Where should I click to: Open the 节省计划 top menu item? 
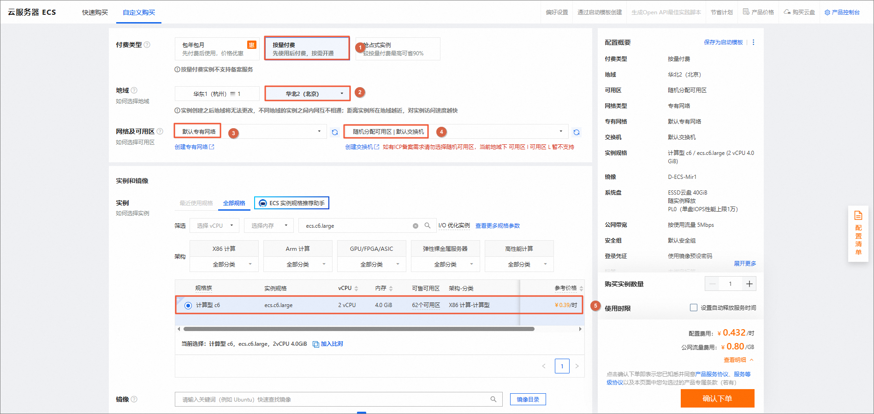point(721,12)
